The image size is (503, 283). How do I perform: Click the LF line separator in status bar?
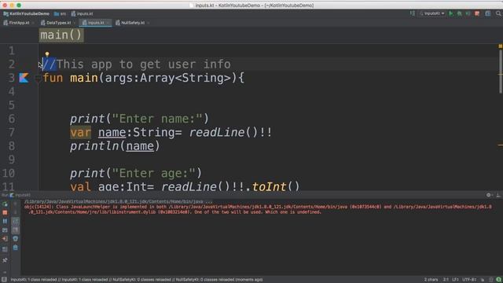pyautogui.click(x=456, y=280)
